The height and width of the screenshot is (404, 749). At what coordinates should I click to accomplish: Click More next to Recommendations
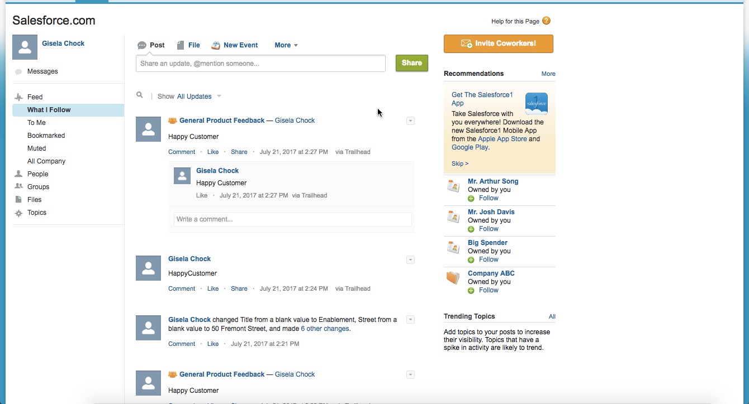pyautogui.click(x=548, y=74)
